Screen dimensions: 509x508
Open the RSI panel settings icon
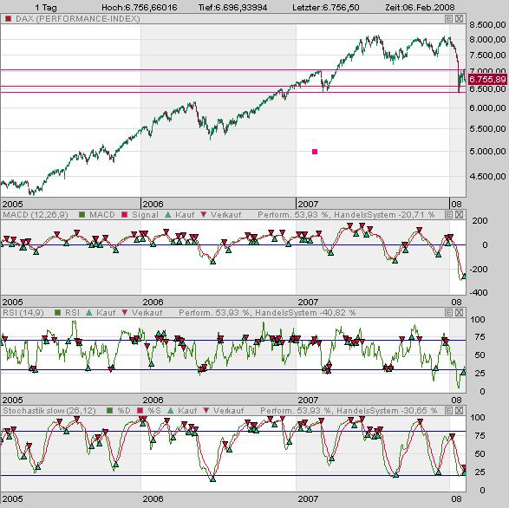click(448, 313)
